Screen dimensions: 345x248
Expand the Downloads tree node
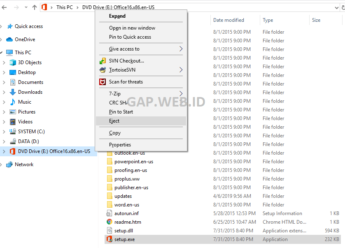click(x=4, y=93)
